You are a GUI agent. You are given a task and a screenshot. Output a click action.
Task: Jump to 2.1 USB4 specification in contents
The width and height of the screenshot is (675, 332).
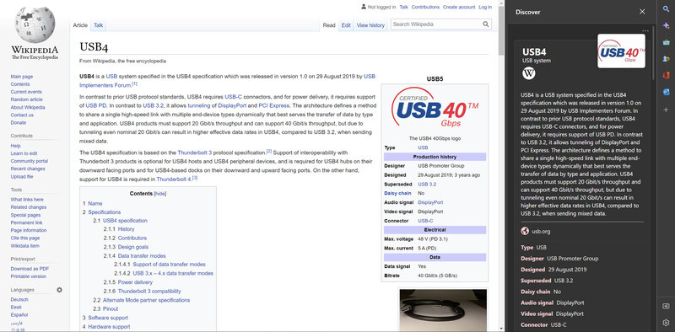[x=120, y=221]
